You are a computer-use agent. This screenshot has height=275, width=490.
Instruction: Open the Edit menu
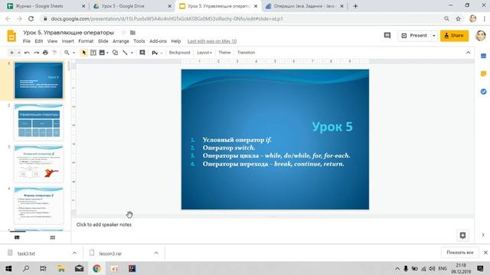pyautogui.click(x=39, y=41)
